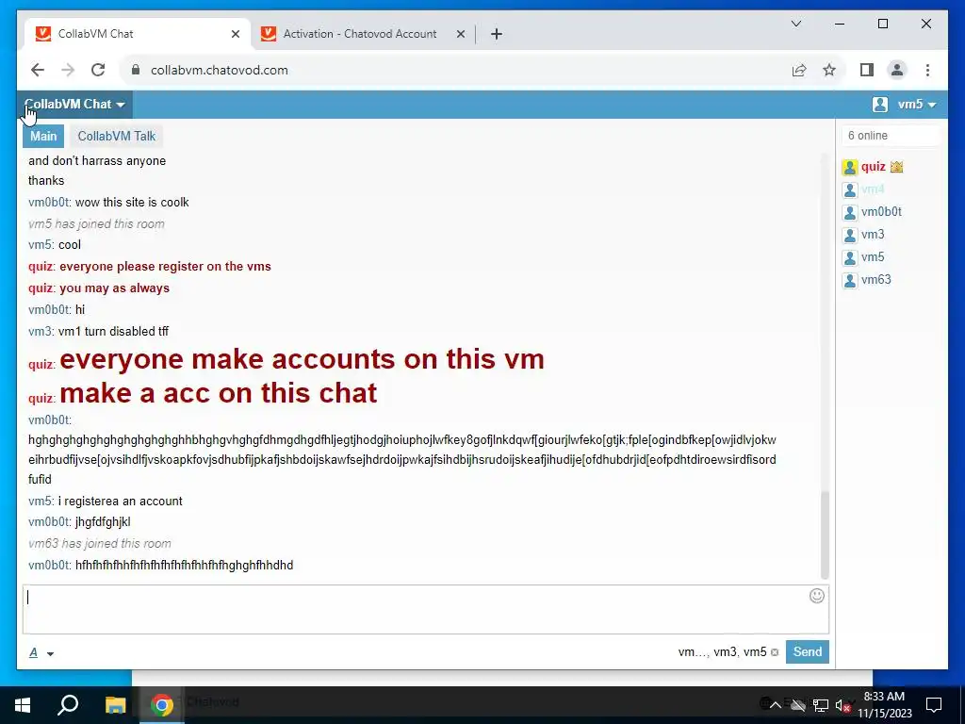Click vm3 sender name on 'vm1 turn disabled' message
Screen dimensions: 965x724
pos(40,331)
